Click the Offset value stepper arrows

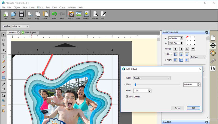coord(199,84)
